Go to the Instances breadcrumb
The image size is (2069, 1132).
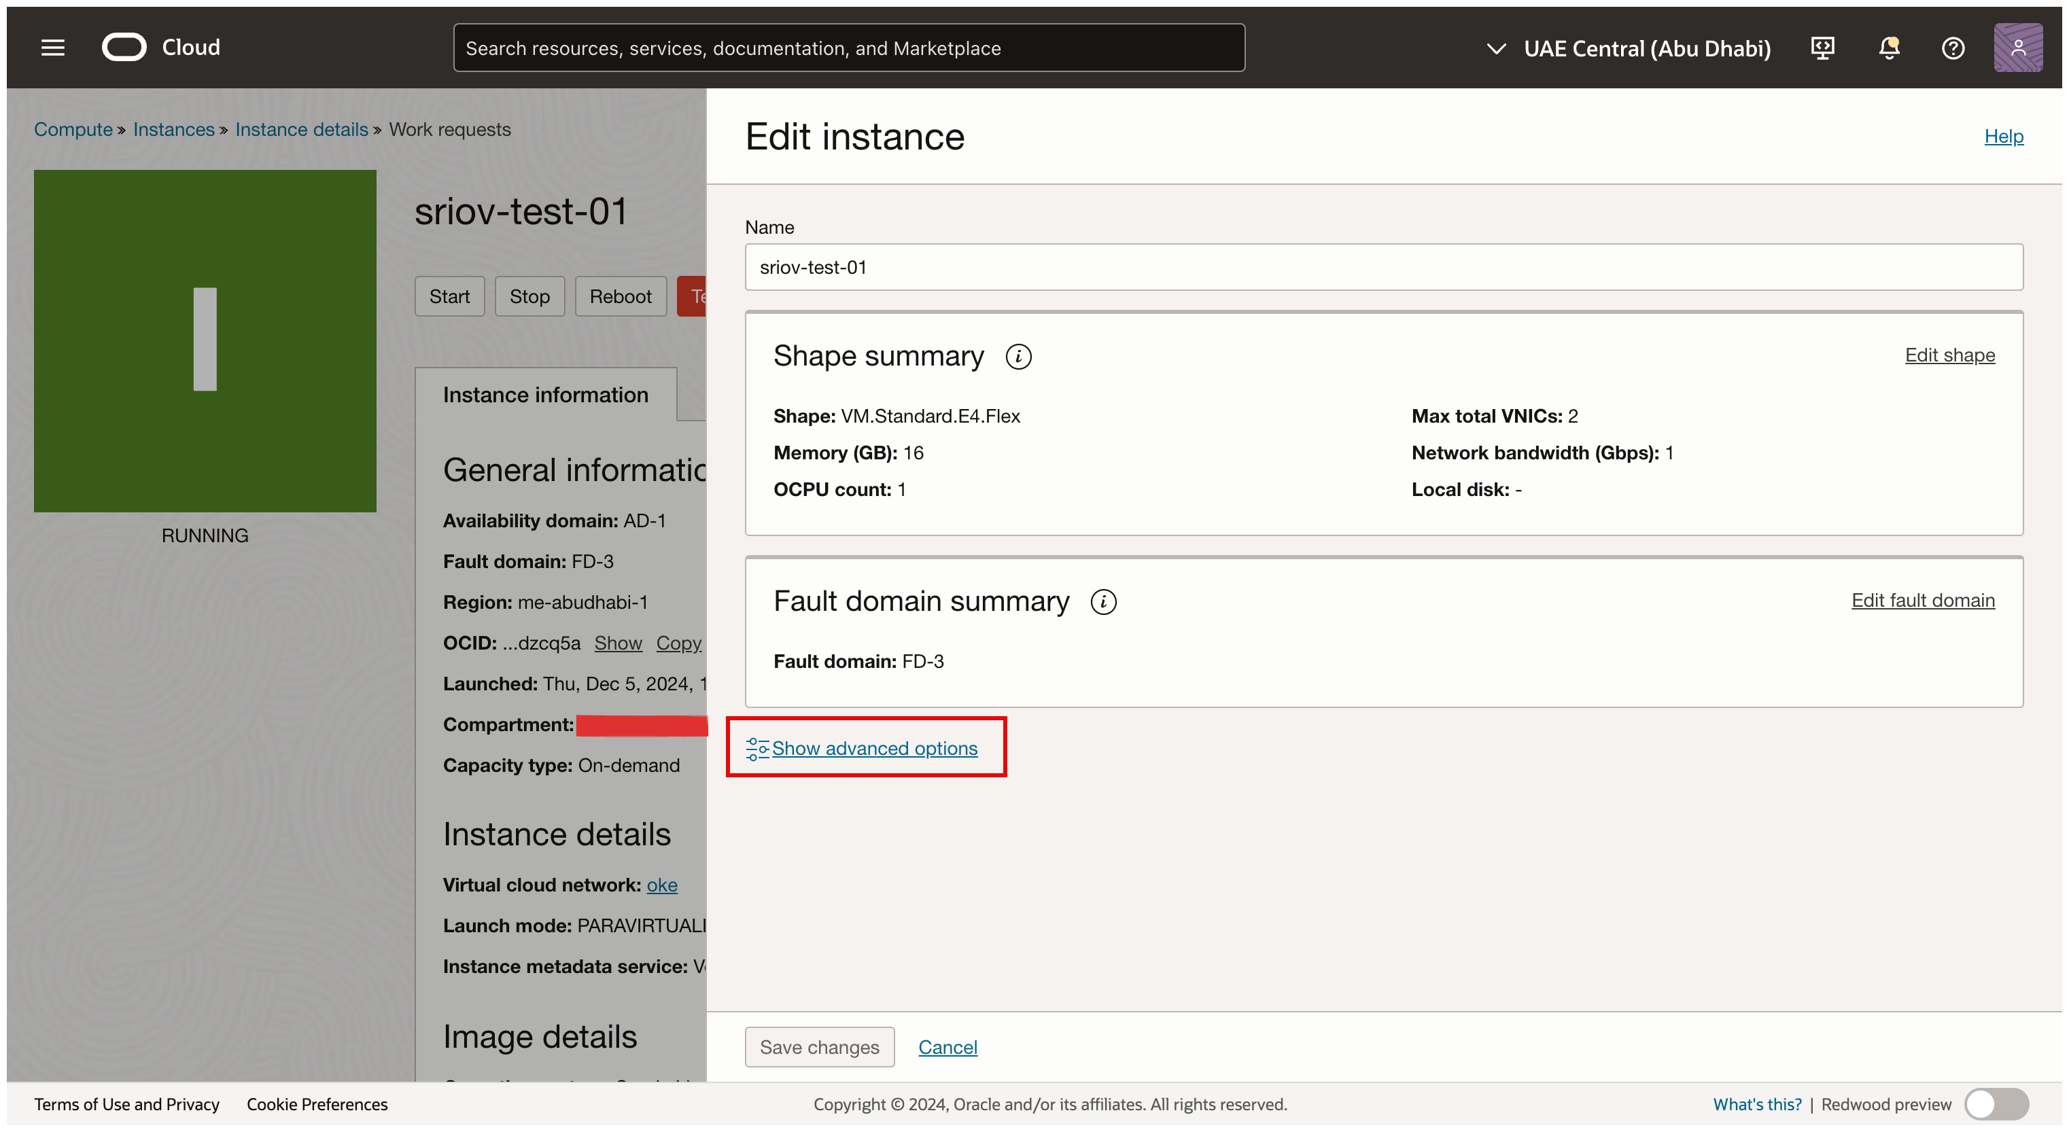173,129
